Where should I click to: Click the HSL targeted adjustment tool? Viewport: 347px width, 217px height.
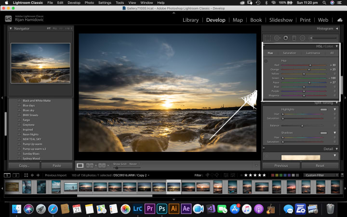tap(266, 61)
